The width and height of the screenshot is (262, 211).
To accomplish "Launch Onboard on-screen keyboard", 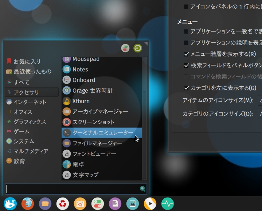I will (x=102, y=80).
